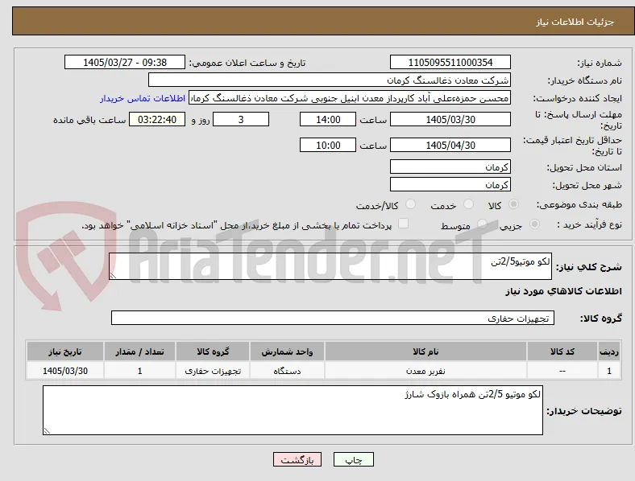Select the متوسط purchase type radio
The image size is (635, 481).
click(x=482, y=224)
